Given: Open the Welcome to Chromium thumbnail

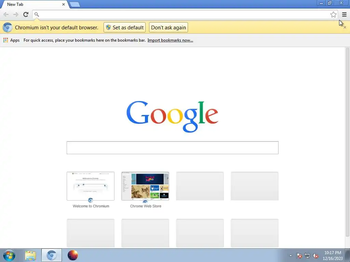Looking at the screenshot, I should coord(91,186).
